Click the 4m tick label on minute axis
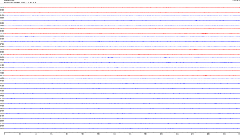The width and height of the screenshot is (240, 135). 36,134
